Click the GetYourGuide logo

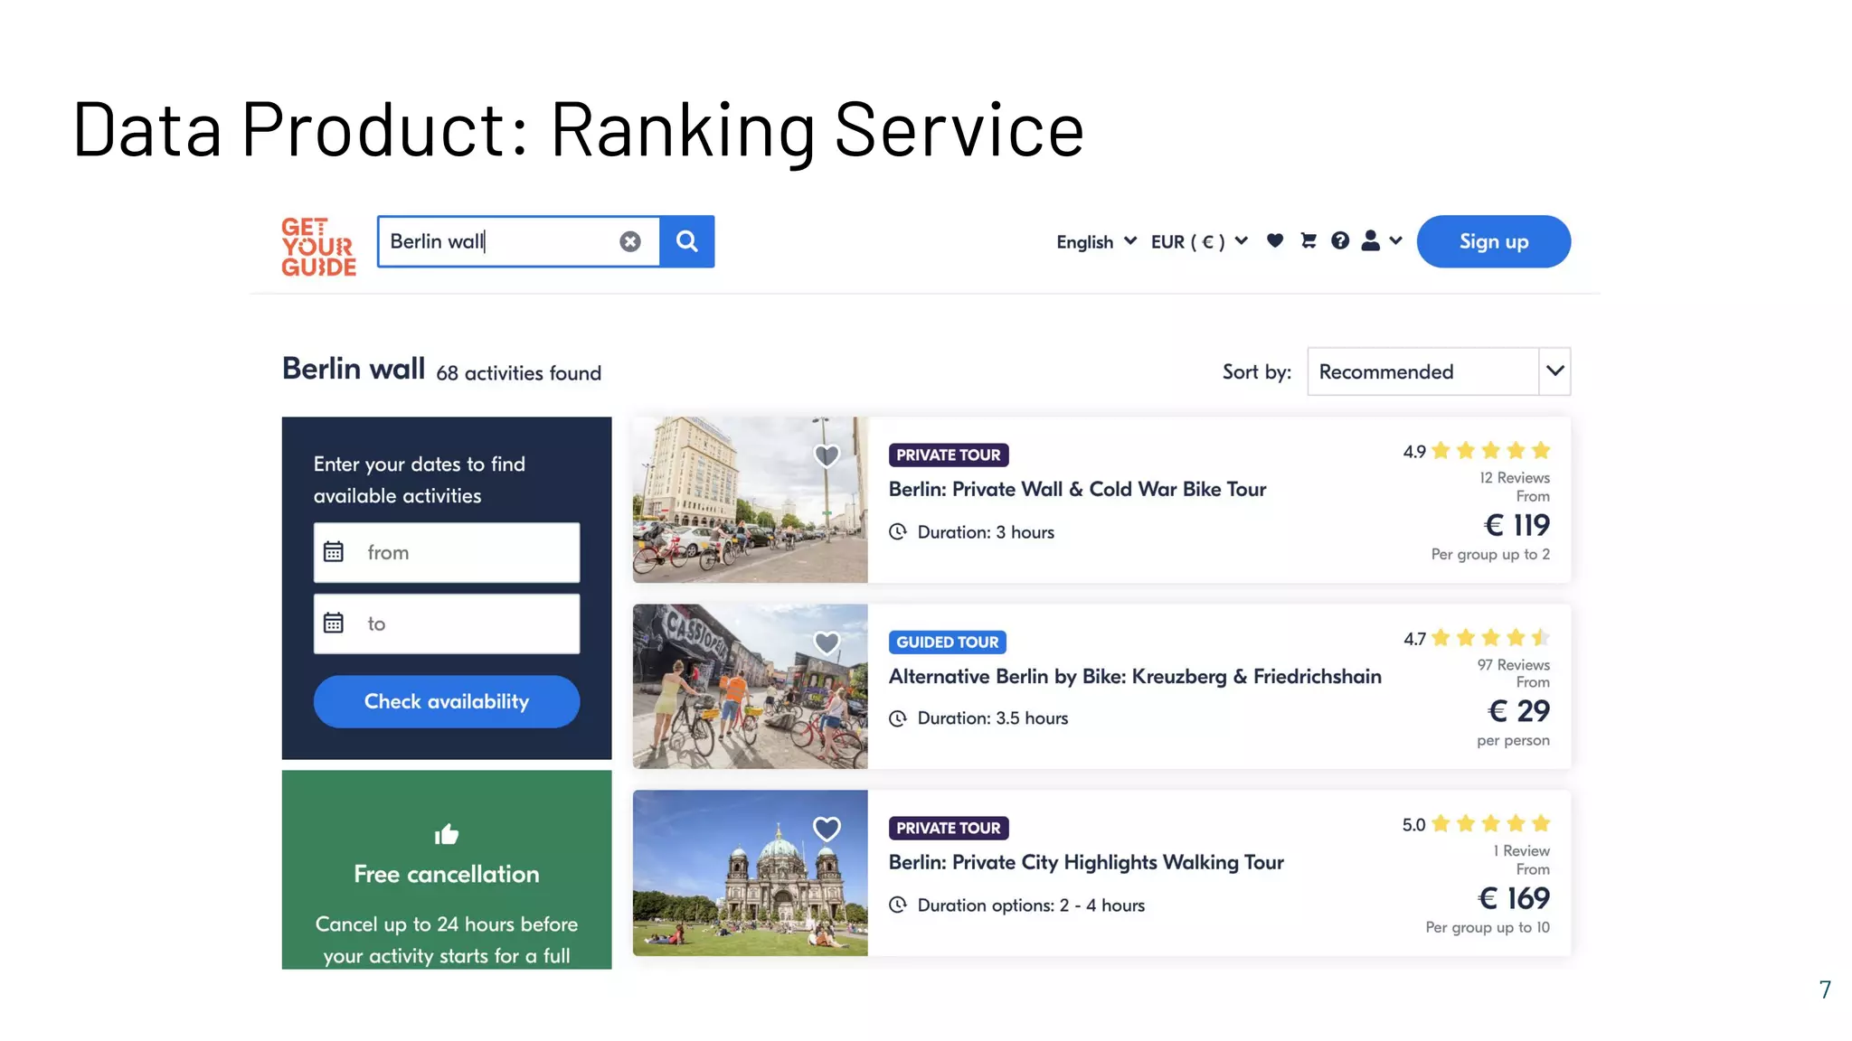pos(318,246)
